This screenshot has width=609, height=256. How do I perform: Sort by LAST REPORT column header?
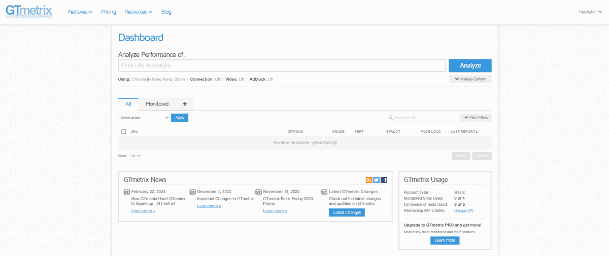click(x=464, y=132)
